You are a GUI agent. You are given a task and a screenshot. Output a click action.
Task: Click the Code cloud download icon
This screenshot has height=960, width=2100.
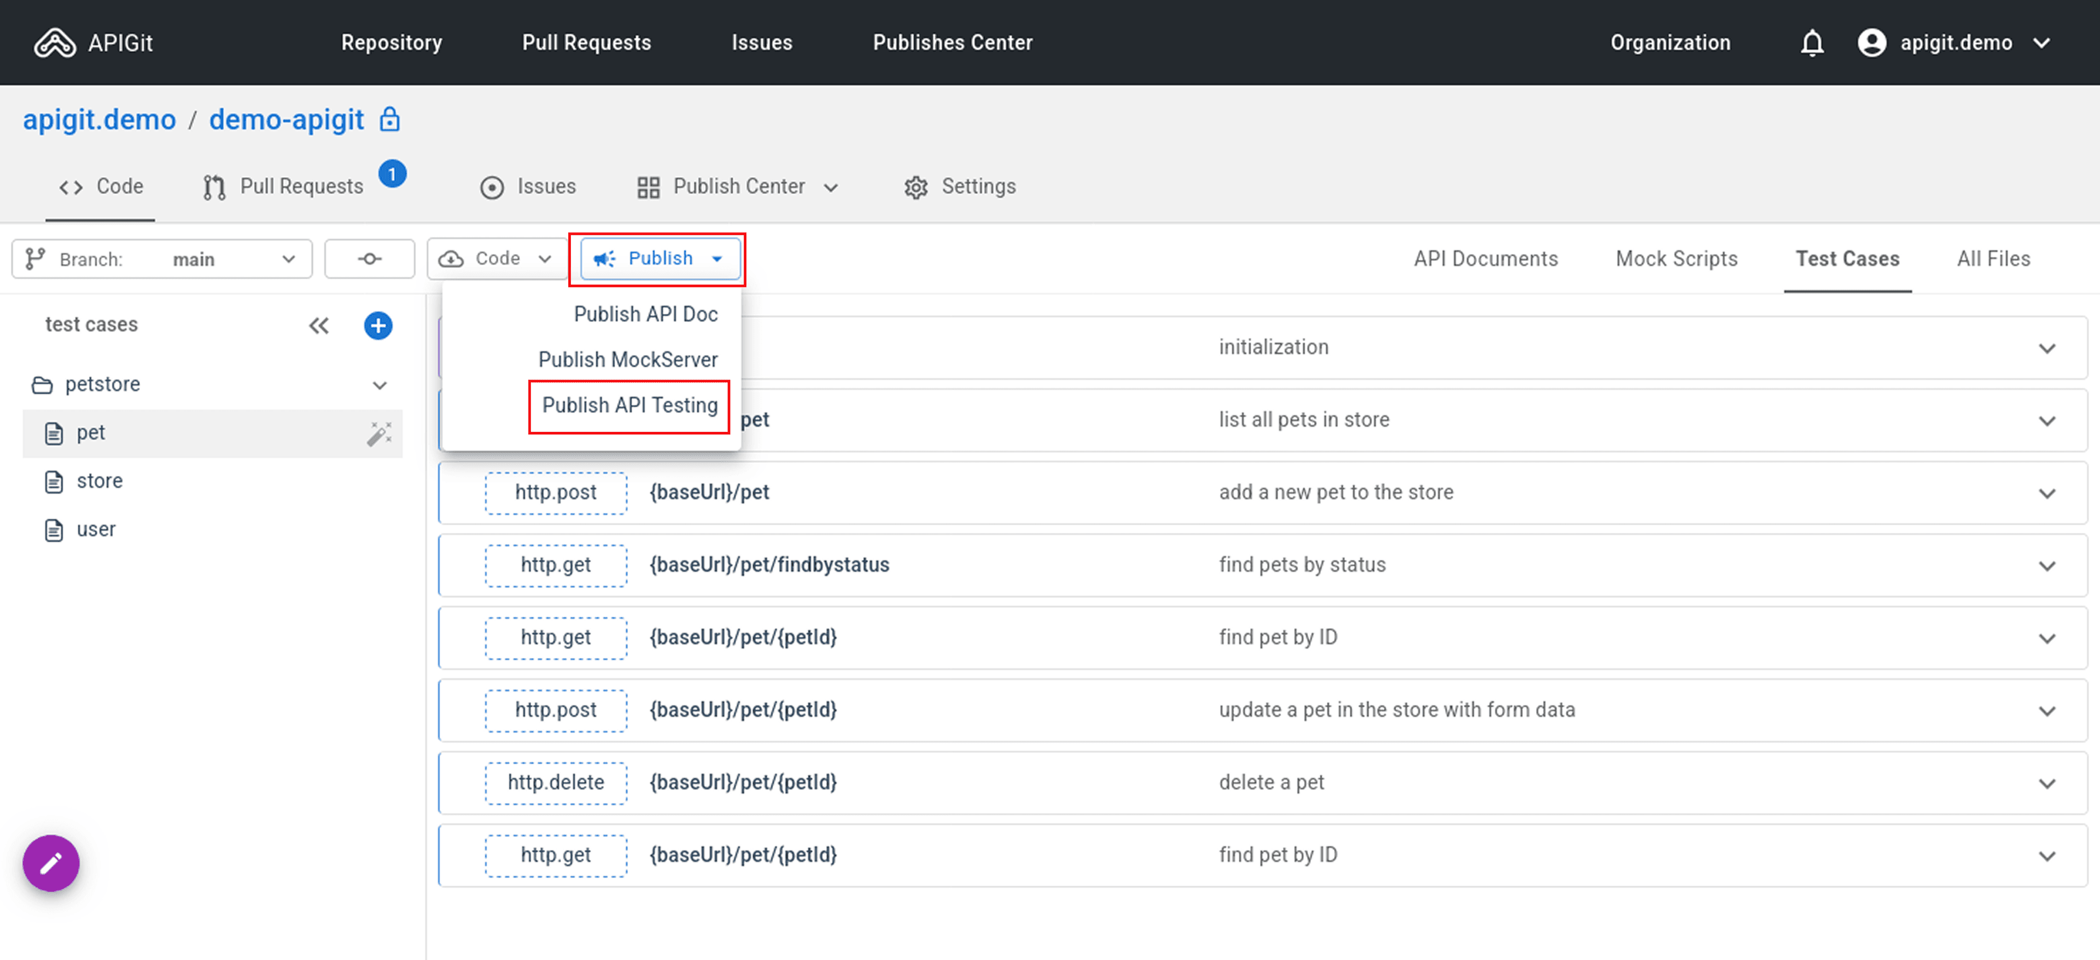click(451, 259)
